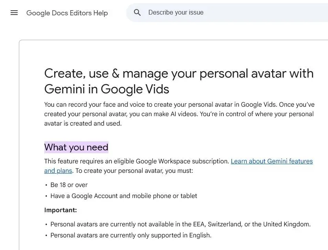This screenshot has height=250, width=328.
Task: Open "Learn about Gemini features" link
Action: coord(272,161)
